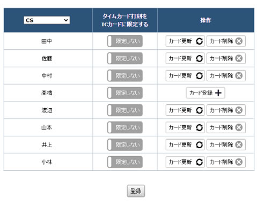This screenshot has width=257, height=206.
Task: Toggle the IC card restriction switch for 高橋
Action: pos(125,93)
